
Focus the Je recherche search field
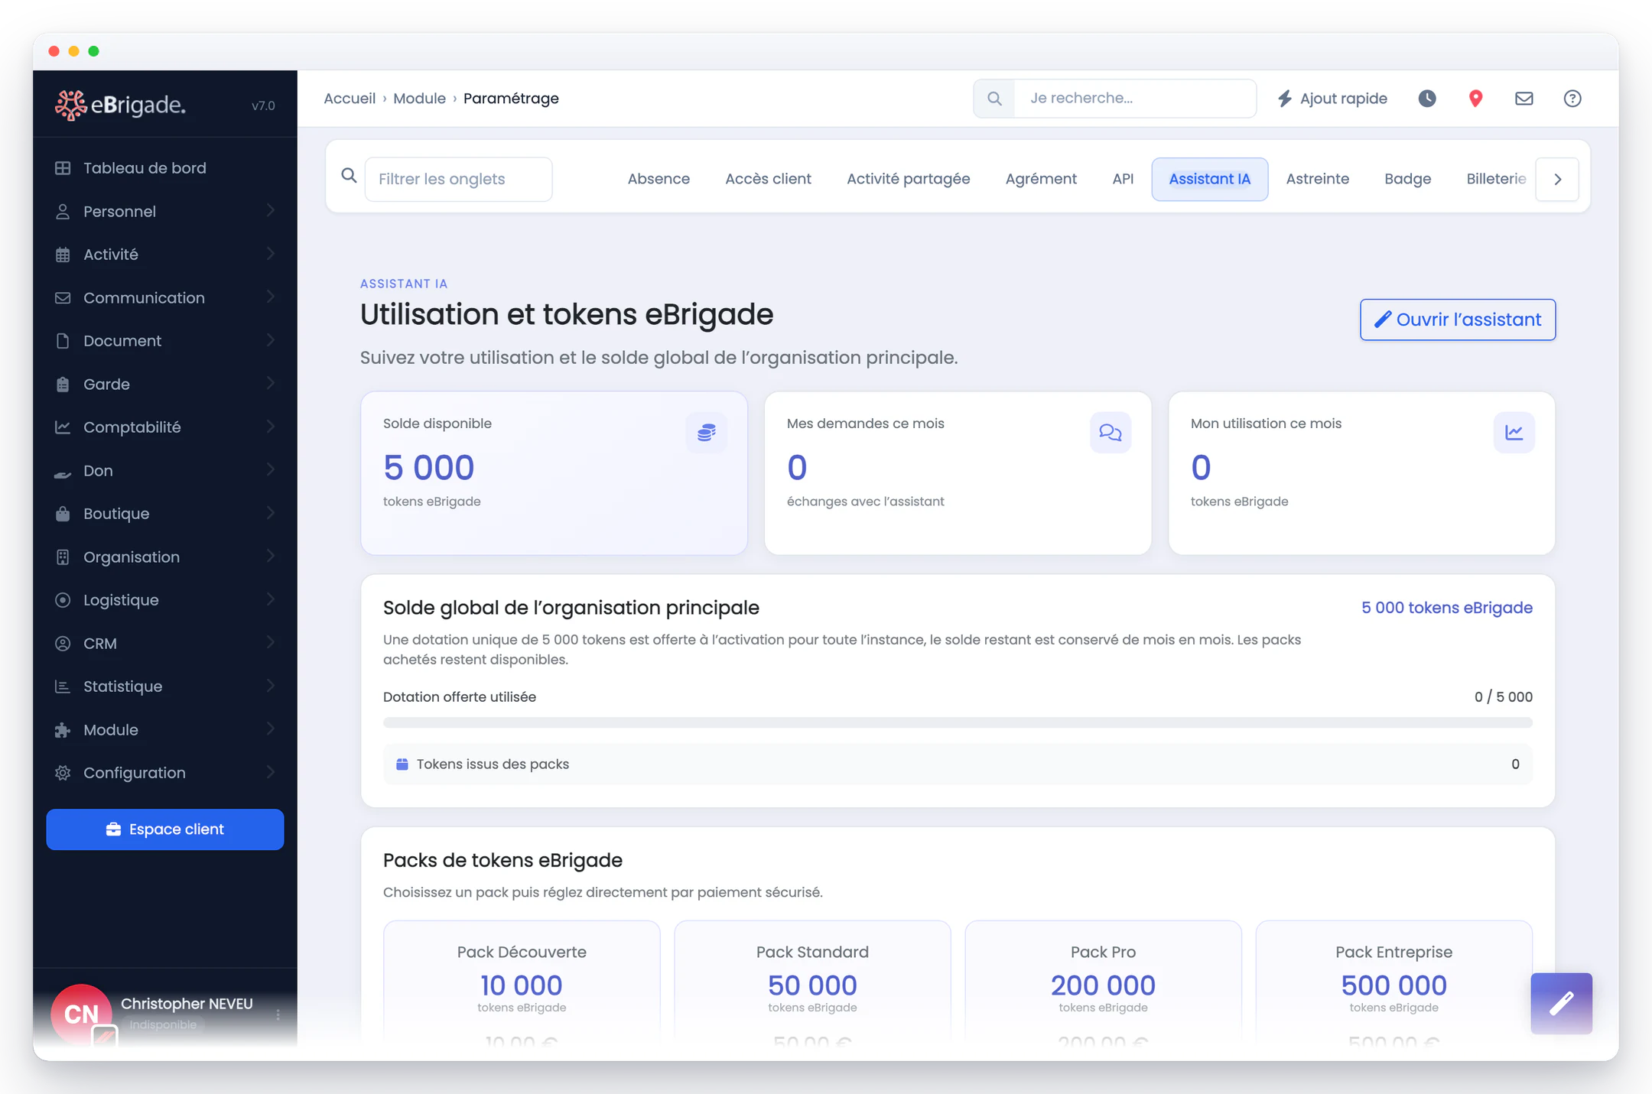point(1135,99)
